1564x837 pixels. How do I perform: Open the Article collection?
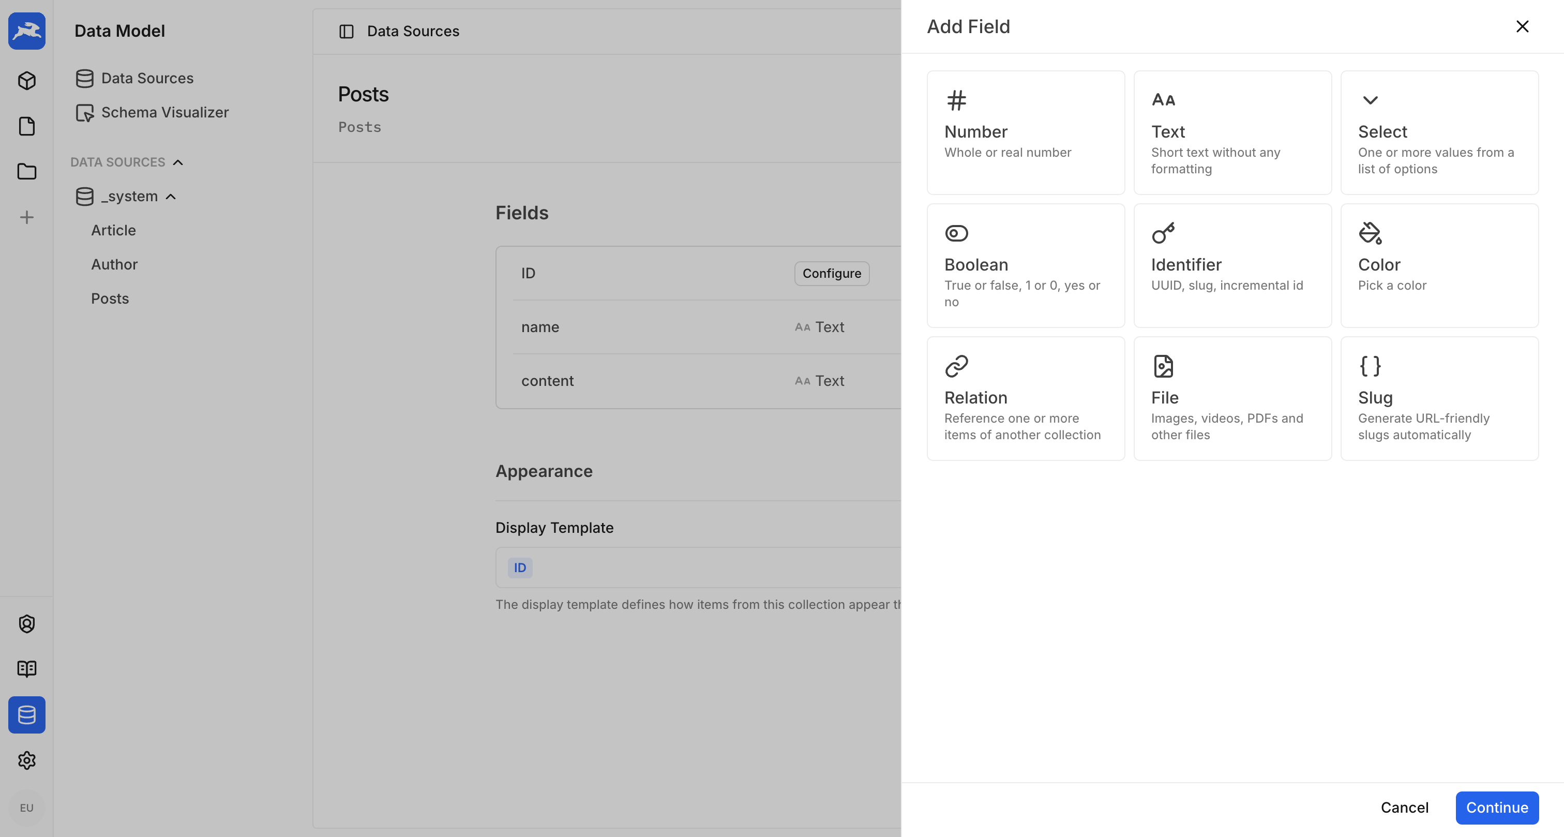pos(114,230)
